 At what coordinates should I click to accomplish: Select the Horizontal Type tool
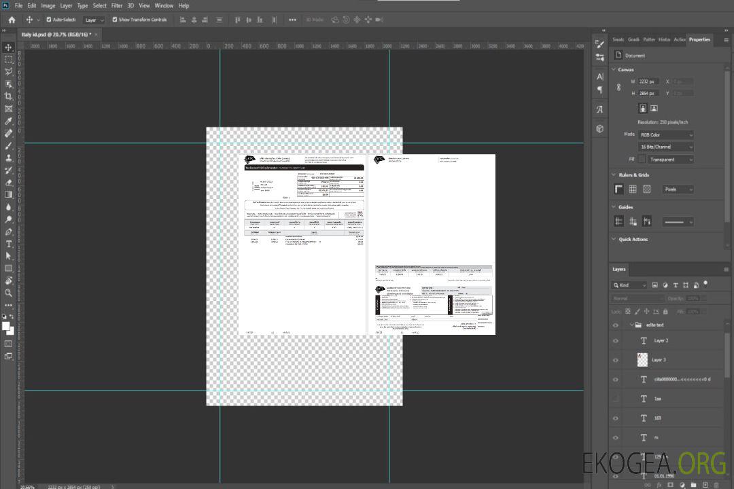(8, 244)
